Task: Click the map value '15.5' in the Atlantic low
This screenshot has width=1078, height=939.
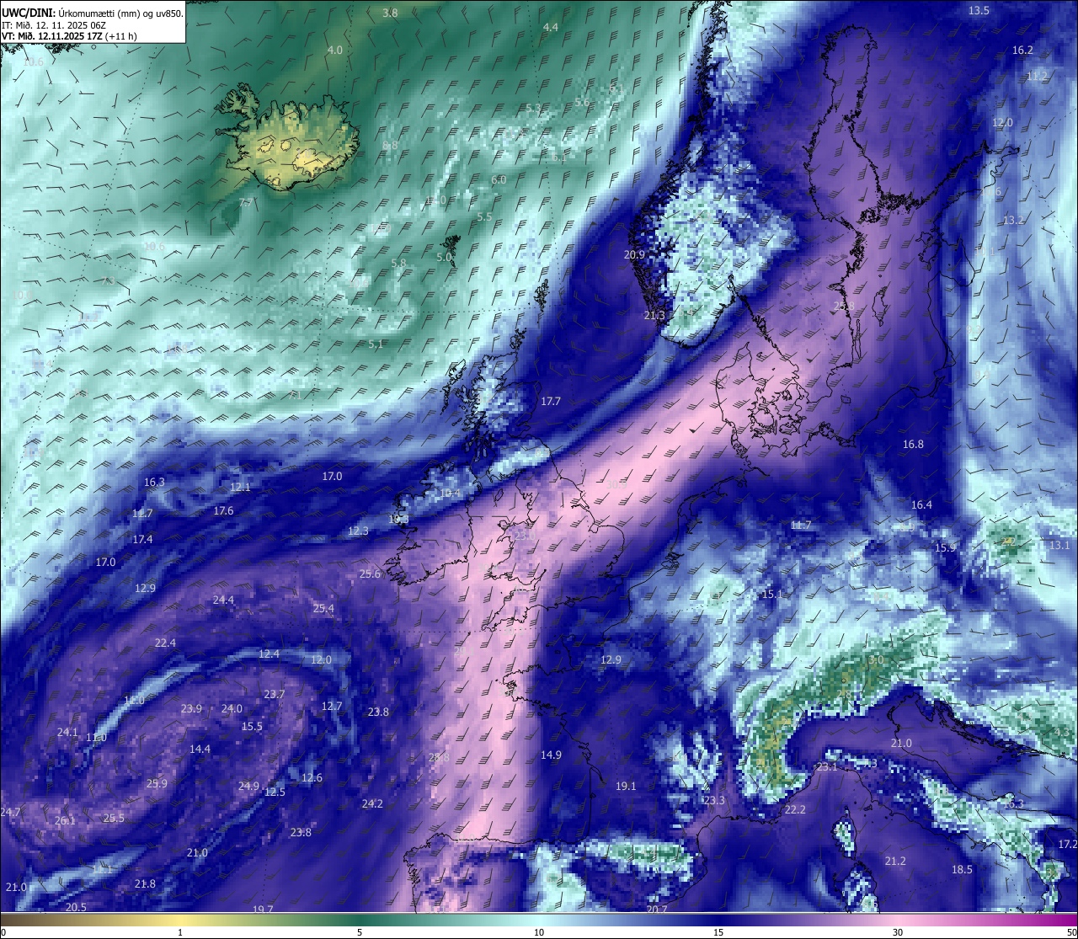Action: [252, 727]
